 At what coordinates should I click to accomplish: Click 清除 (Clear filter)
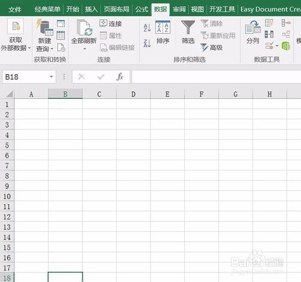coord(211,23)
